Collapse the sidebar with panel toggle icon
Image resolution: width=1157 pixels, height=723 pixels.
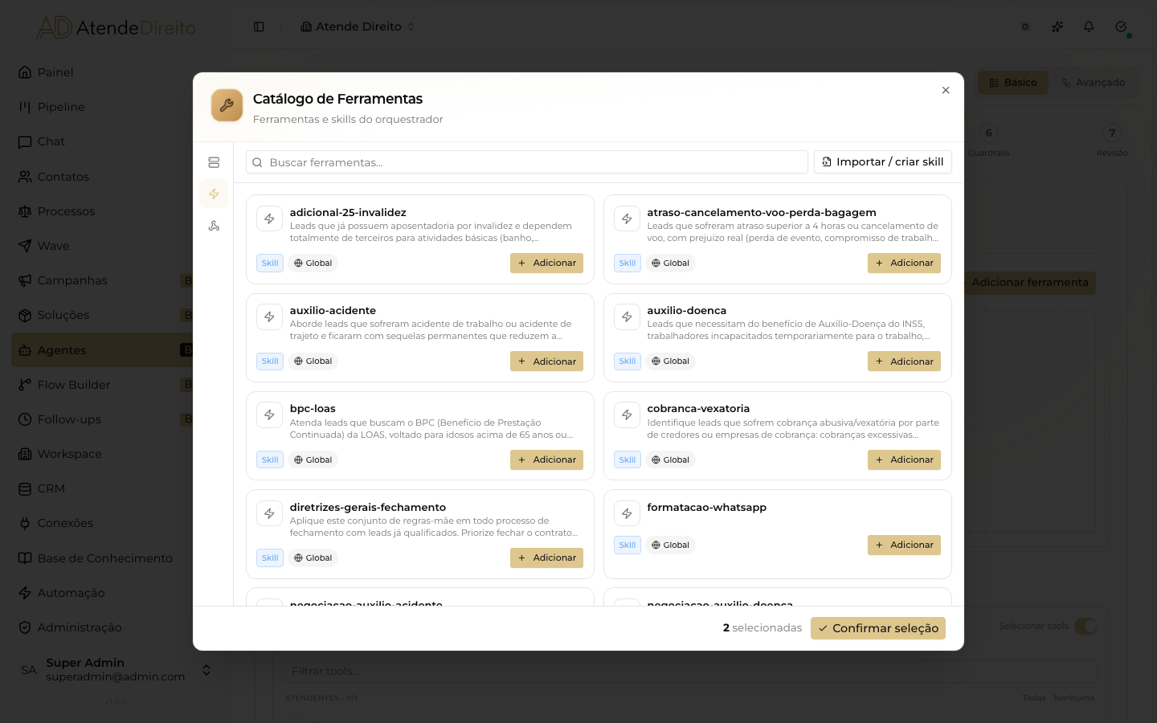click(x=259, y=27)
